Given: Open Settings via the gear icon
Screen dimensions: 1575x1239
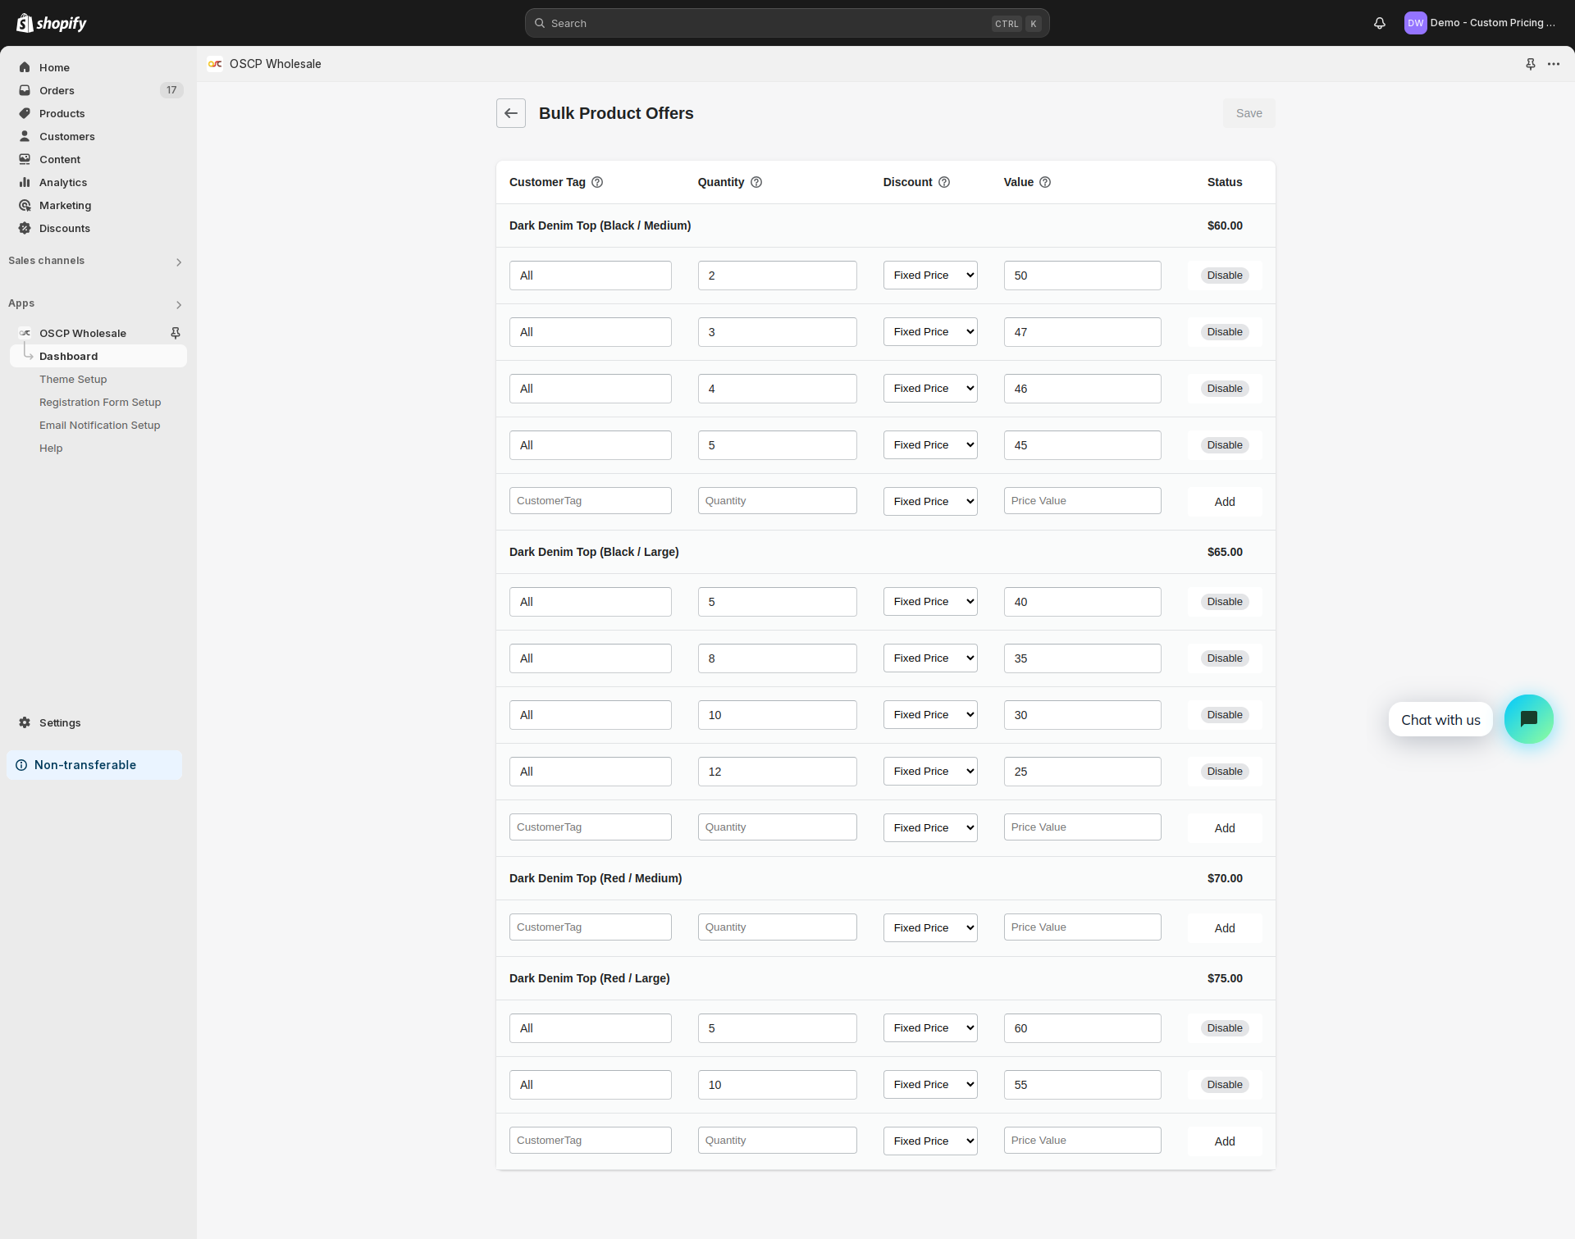Looking at the screenshot, I should pos(25,722).
